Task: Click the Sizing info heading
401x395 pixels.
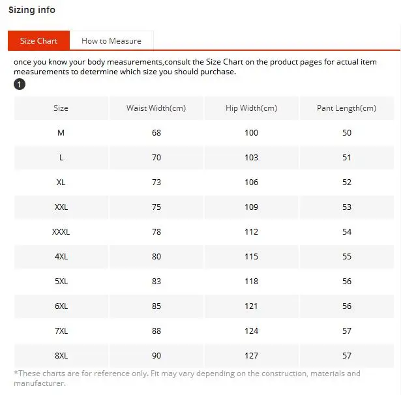Action: click(32, 10)
